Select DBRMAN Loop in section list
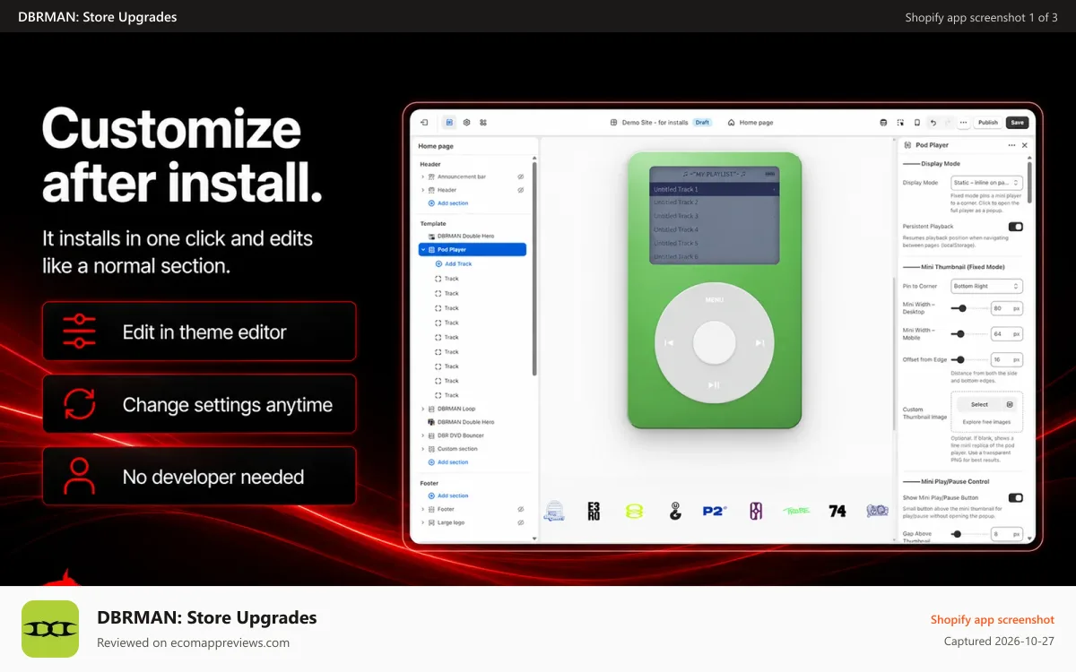The width and height of the screenshot is (1076, 672). 456,409
